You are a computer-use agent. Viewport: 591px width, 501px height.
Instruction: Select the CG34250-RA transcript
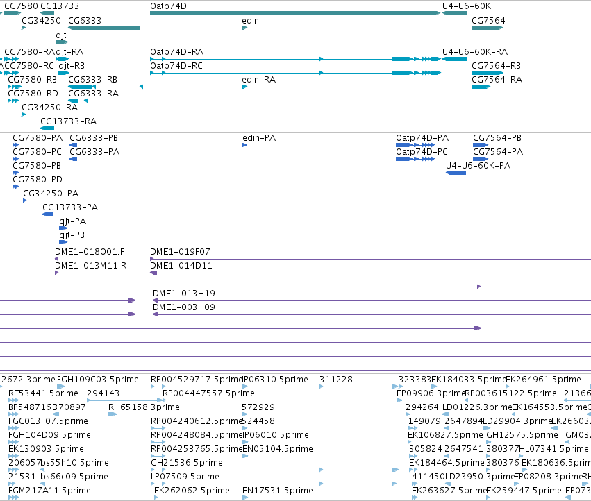[x=24, y=114]
